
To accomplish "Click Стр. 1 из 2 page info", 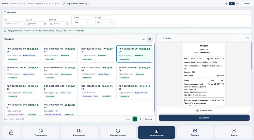I will click(9, 119).
